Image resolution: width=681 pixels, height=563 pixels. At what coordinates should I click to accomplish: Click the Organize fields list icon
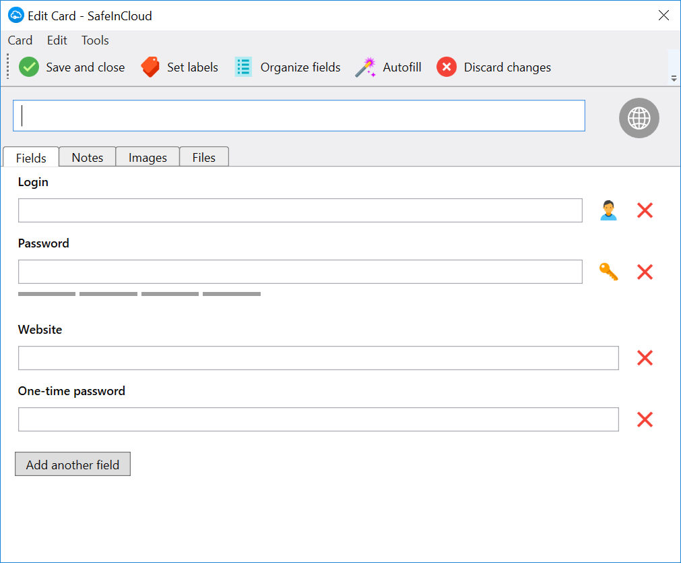[x=243, y=67]
